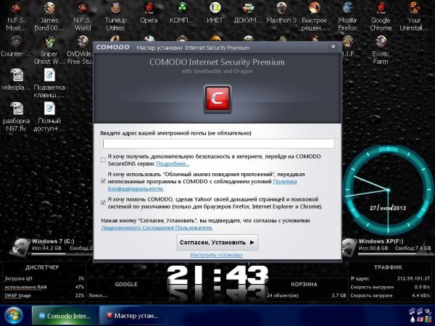Open Your Uninstaller desktop icon

click(414, 8)
